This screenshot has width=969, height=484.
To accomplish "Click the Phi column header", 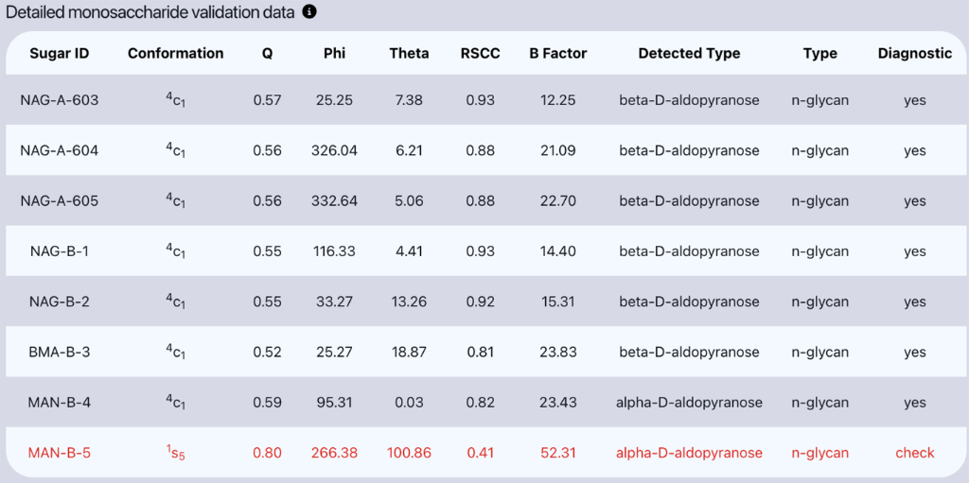I will coord(334,53).
